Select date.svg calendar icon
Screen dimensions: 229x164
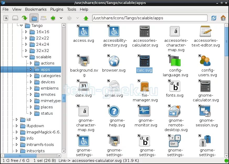tap(84, 86)
